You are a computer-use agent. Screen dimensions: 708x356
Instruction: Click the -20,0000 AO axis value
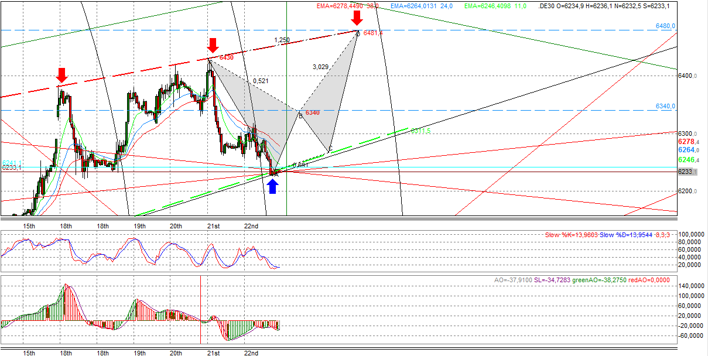[x=692, y=326]
